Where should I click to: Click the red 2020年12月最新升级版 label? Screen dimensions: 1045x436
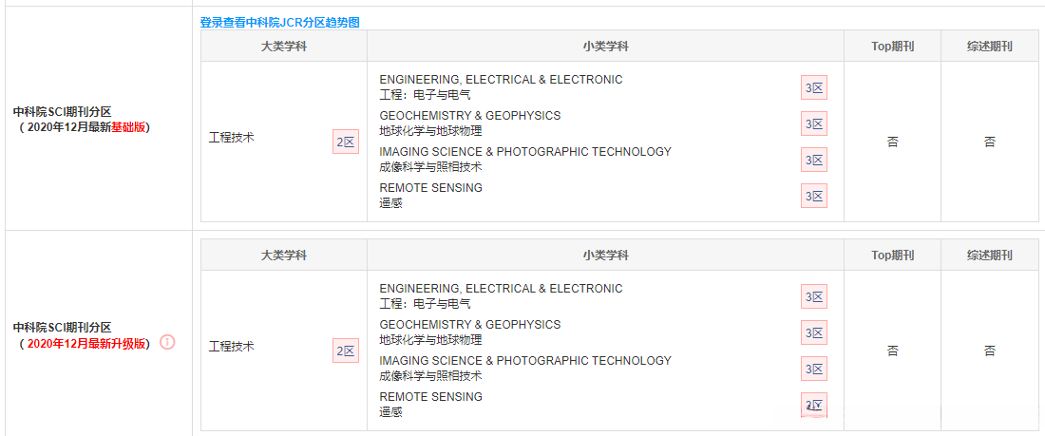coord(86,344)
